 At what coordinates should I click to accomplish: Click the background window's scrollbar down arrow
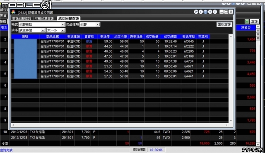pyautogui.click(x=258, y=144)
